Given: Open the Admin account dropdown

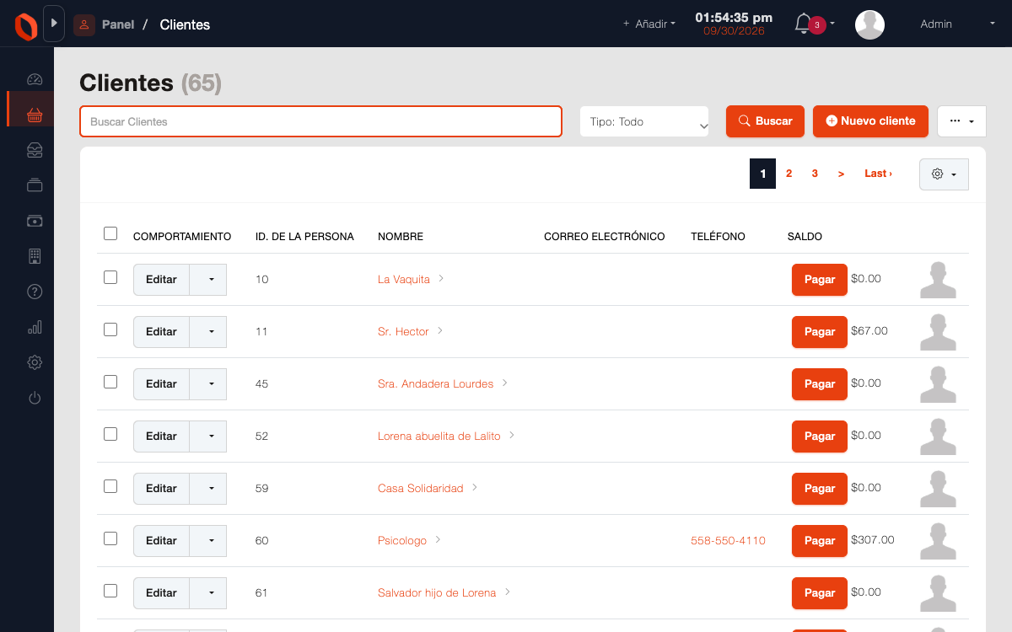Looking at the screenshot, I should pos(958,24).
